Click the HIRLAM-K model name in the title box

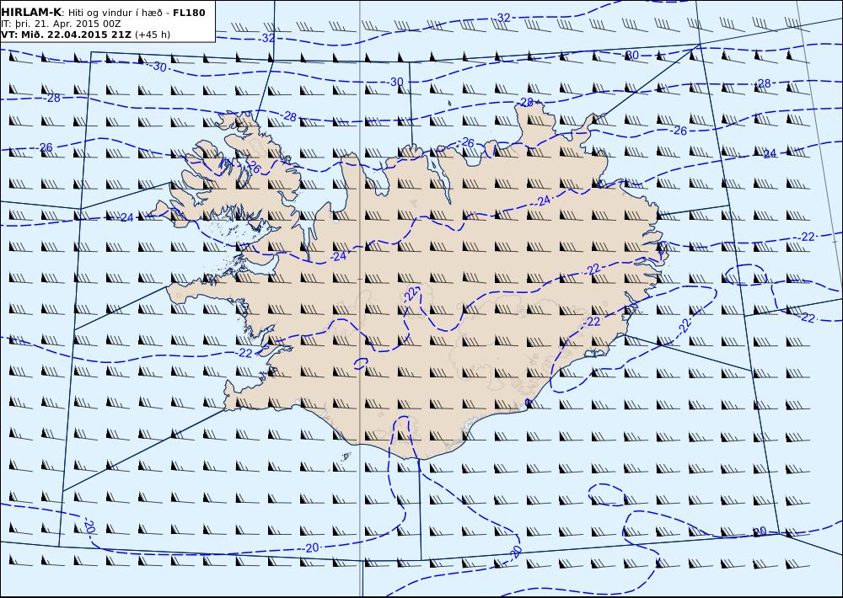(x=31, y=13)
